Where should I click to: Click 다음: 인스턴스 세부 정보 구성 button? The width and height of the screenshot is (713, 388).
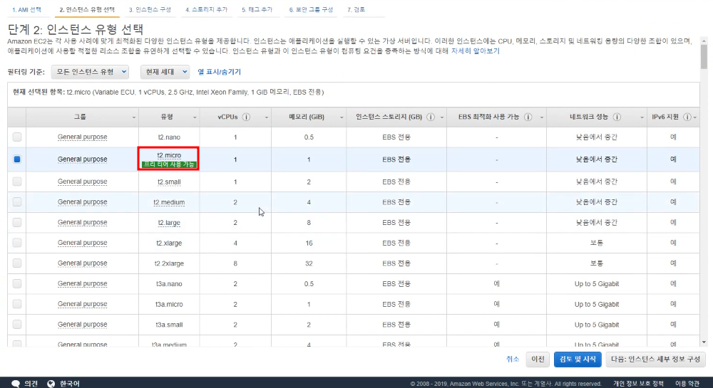click(655, 359)
